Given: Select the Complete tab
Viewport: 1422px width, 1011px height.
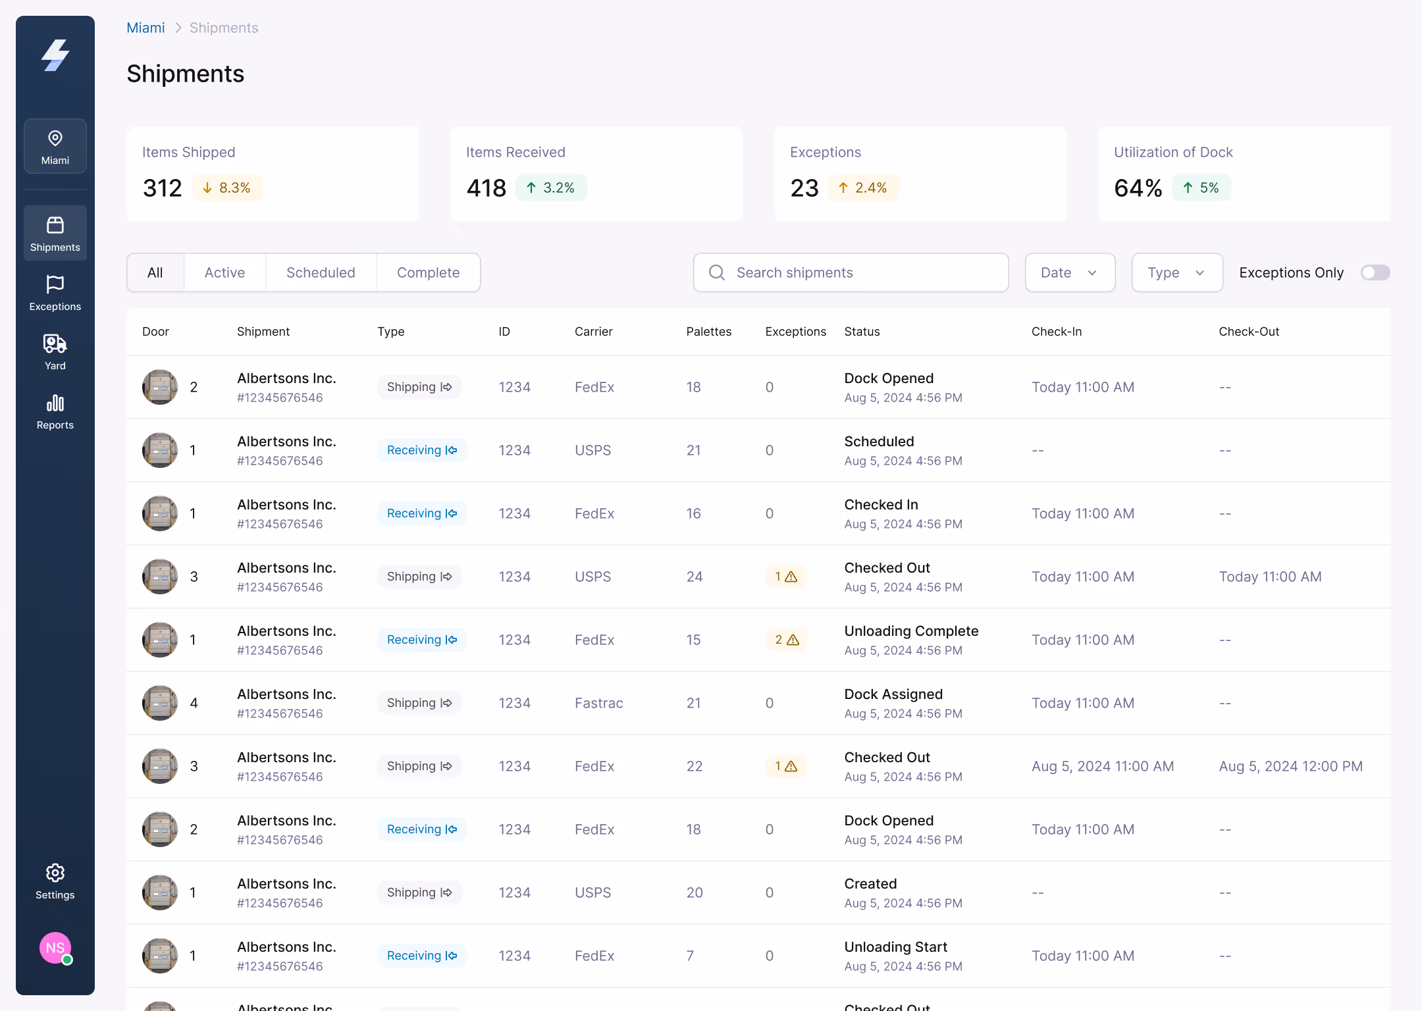Looking at the screenshot, I should (428, 272).
